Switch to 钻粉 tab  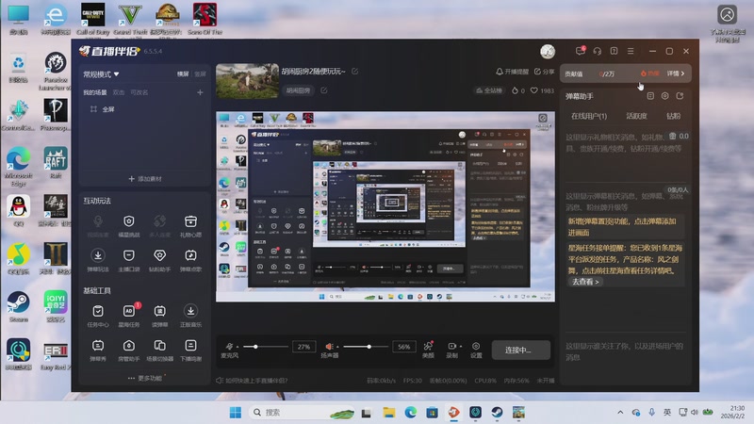click(673, 116)
